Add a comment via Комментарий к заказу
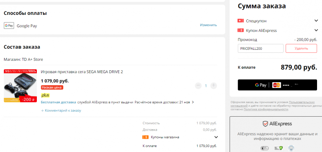This screenshot has width=322, height=152. tap(61, 111)
